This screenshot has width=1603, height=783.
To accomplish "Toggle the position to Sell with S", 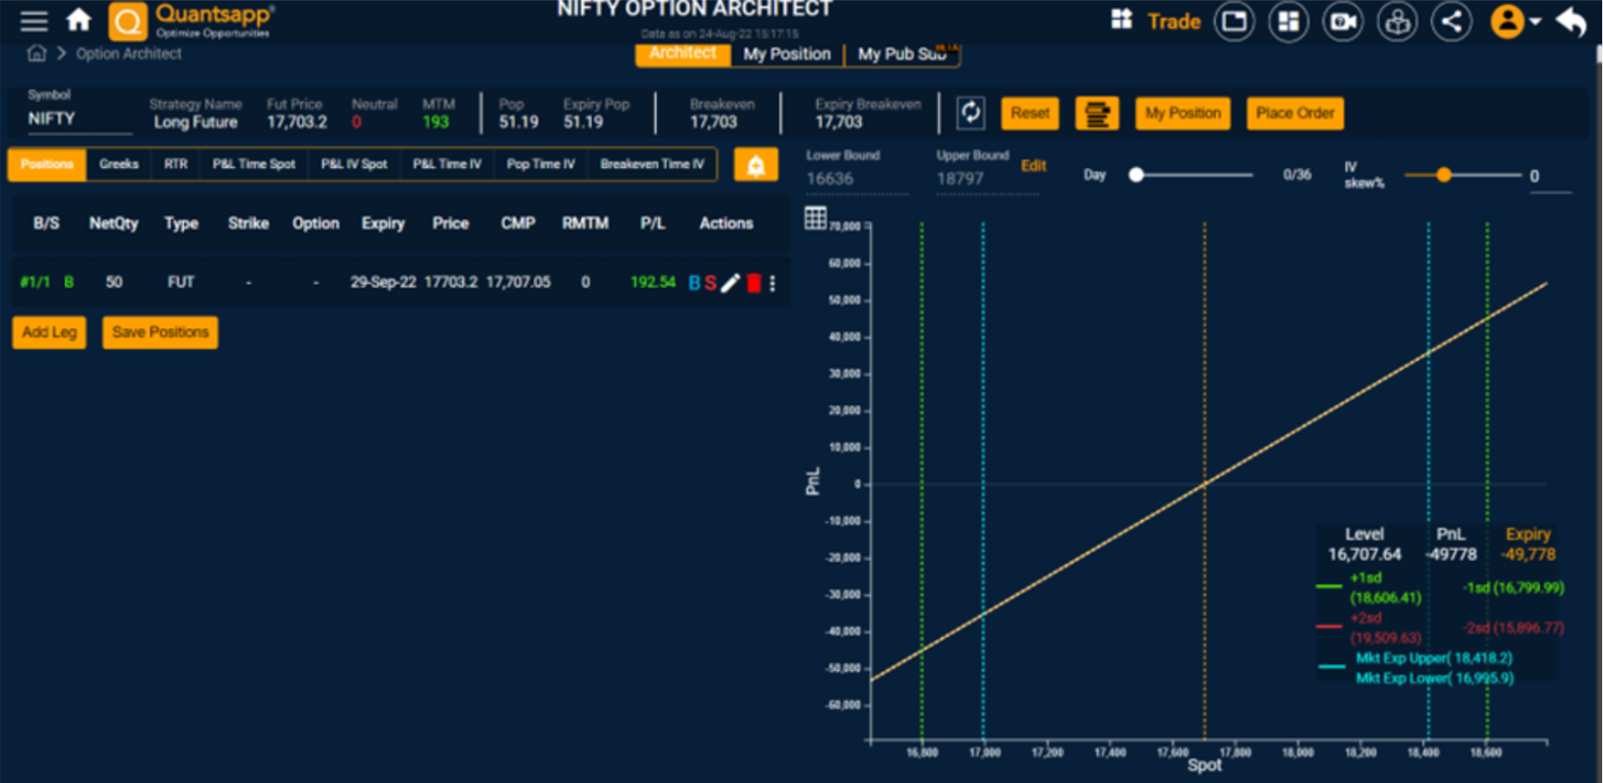I will [710, 283].
